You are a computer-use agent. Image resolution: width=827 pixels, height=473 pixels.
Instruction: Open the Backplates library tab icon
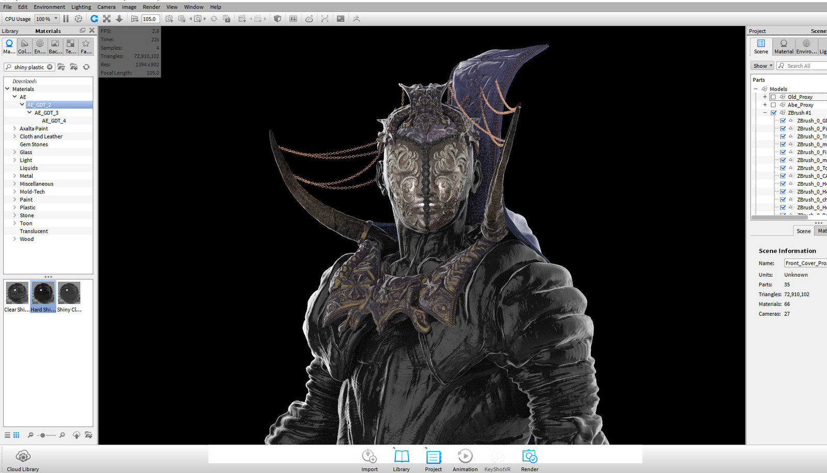coord(55,47)
